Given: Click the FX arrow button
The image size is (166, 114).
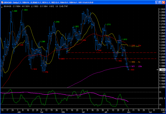Looking at the screenshot, I should [164, 112].
